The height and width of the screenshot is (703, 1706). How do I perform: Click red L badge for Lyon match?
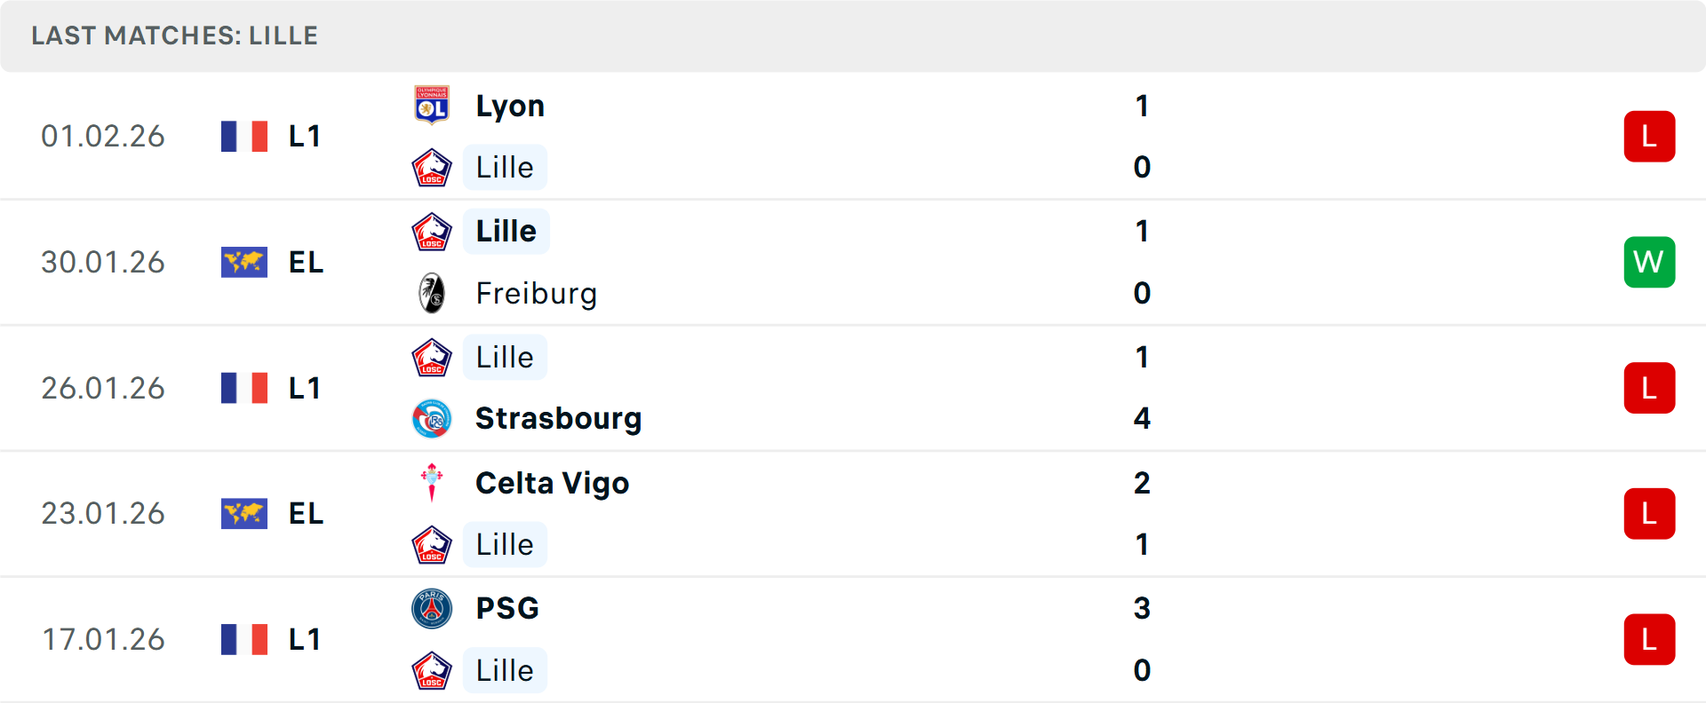(x=1649, y=137)
